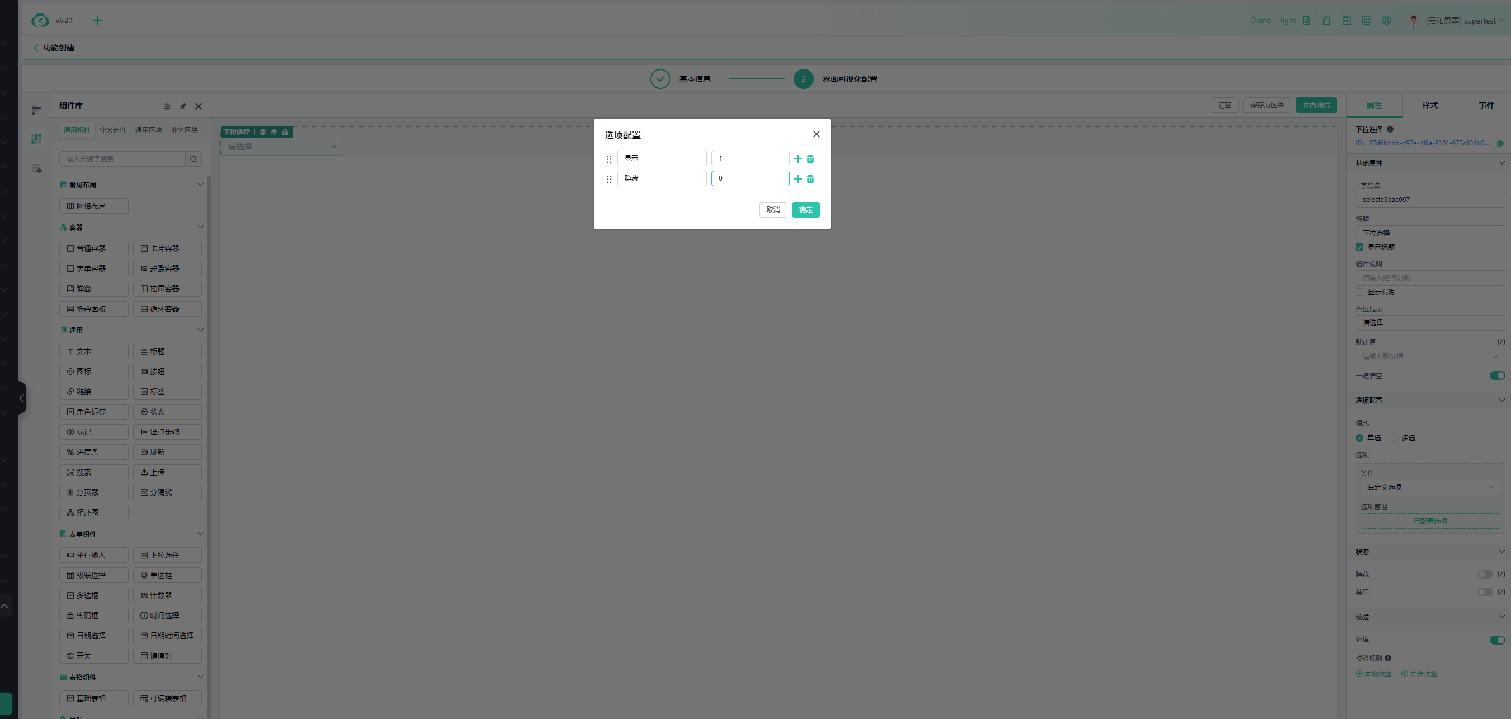
Task: Open the 自定义选项 condition dropdown
Action: tap(1429, 487)
